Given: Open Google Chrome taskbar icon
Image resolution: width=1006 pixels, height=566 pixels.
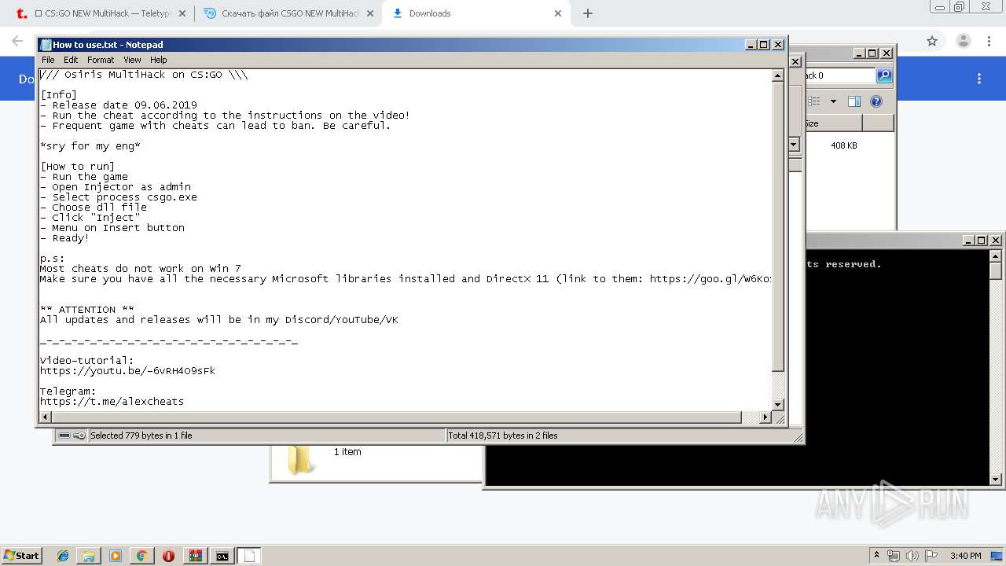Looking at the screenshot, I should [141, 556].
